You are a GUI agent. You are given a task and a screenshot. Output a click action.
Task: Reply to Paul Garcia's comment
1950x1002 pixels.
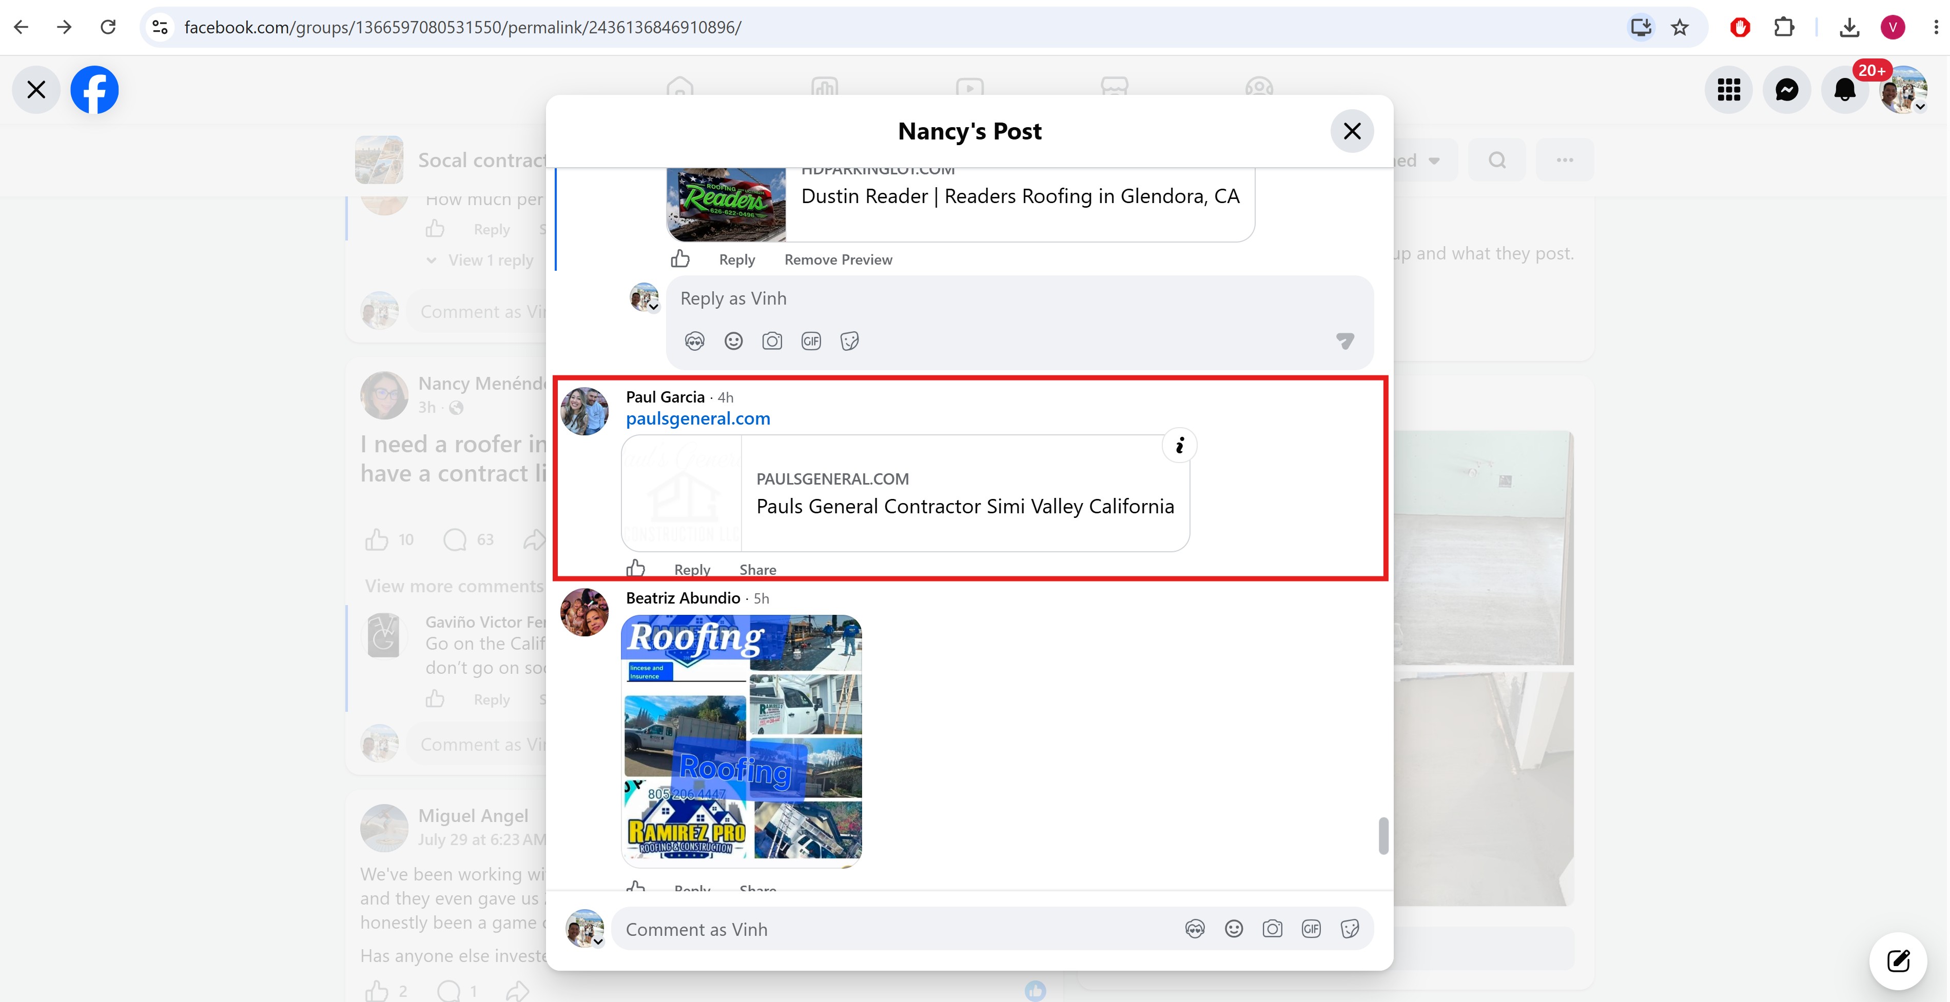[x=692, y=569]
